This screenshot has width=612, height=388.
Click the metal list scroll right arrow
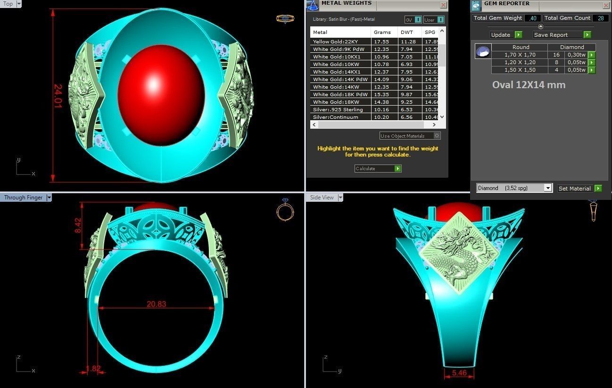[434, 124]
